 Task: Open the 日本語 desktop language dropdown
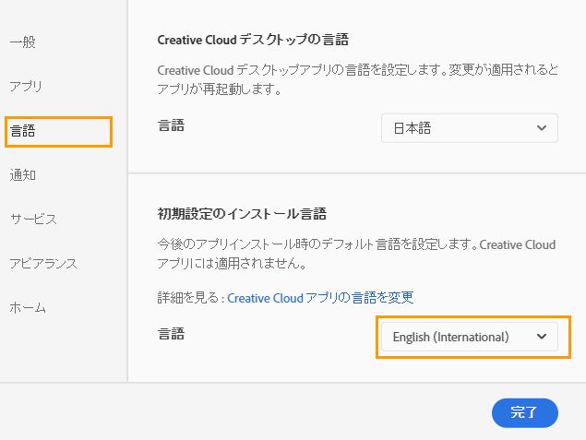[x=470, y=128]
